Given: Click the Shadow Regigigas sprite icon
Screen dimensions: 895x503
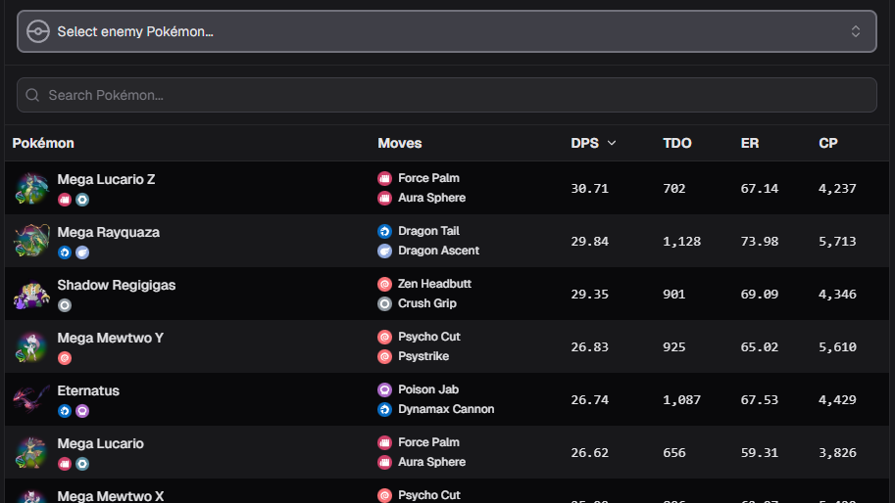Looking at the screenshot, I should [31, 294].
